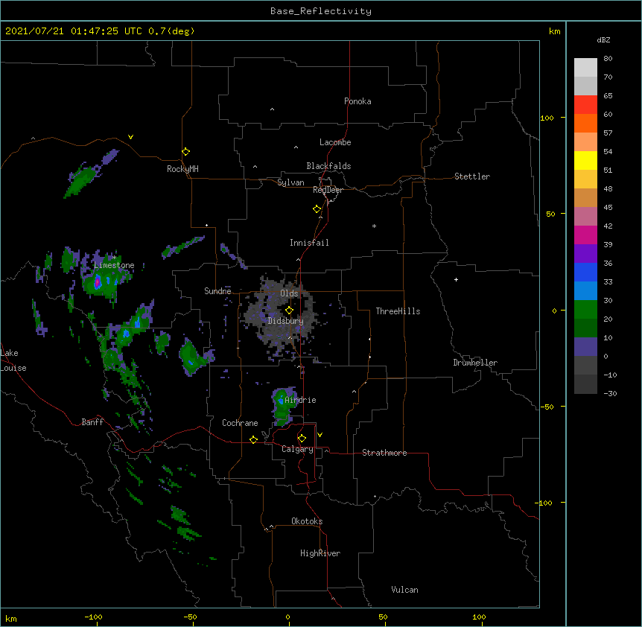The width and height of the screenshot is (642, 627).
Task: Select the yellow 51-54 dBZ legend swatch
Action: click(585, 160)
